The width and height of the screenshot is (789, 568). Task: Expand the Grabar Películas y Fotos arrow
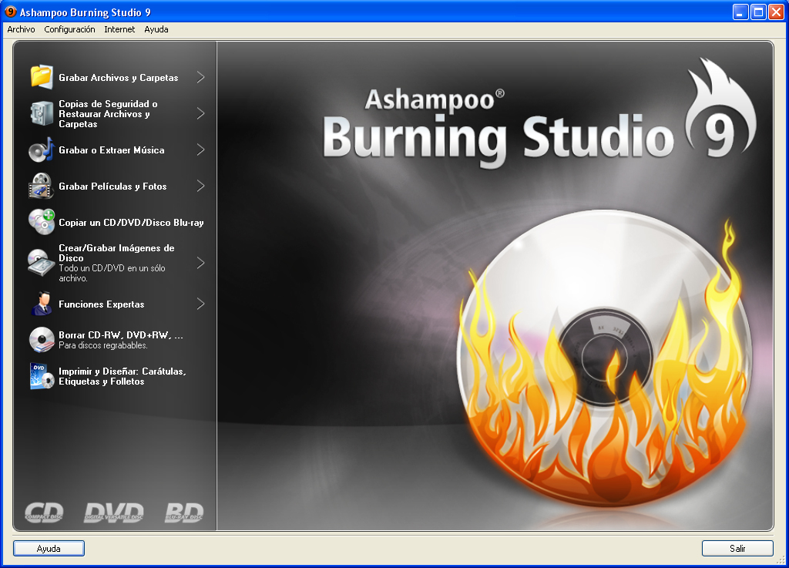point(201,186)
